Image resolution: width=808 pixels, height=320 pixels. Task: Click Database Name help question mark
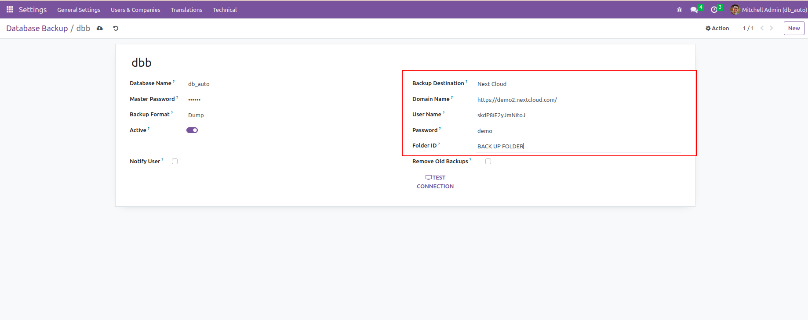point(174,82)
